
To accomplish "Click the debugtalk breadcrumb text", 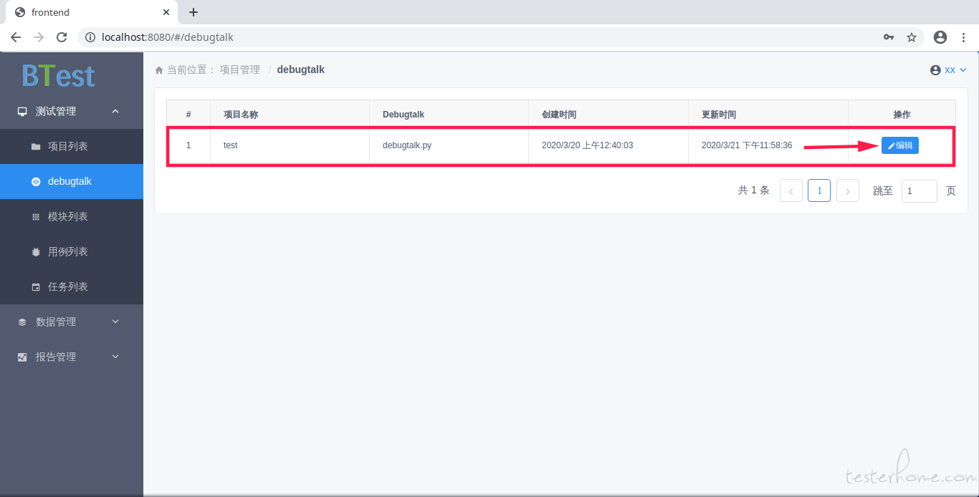I will tap(301, 70).
